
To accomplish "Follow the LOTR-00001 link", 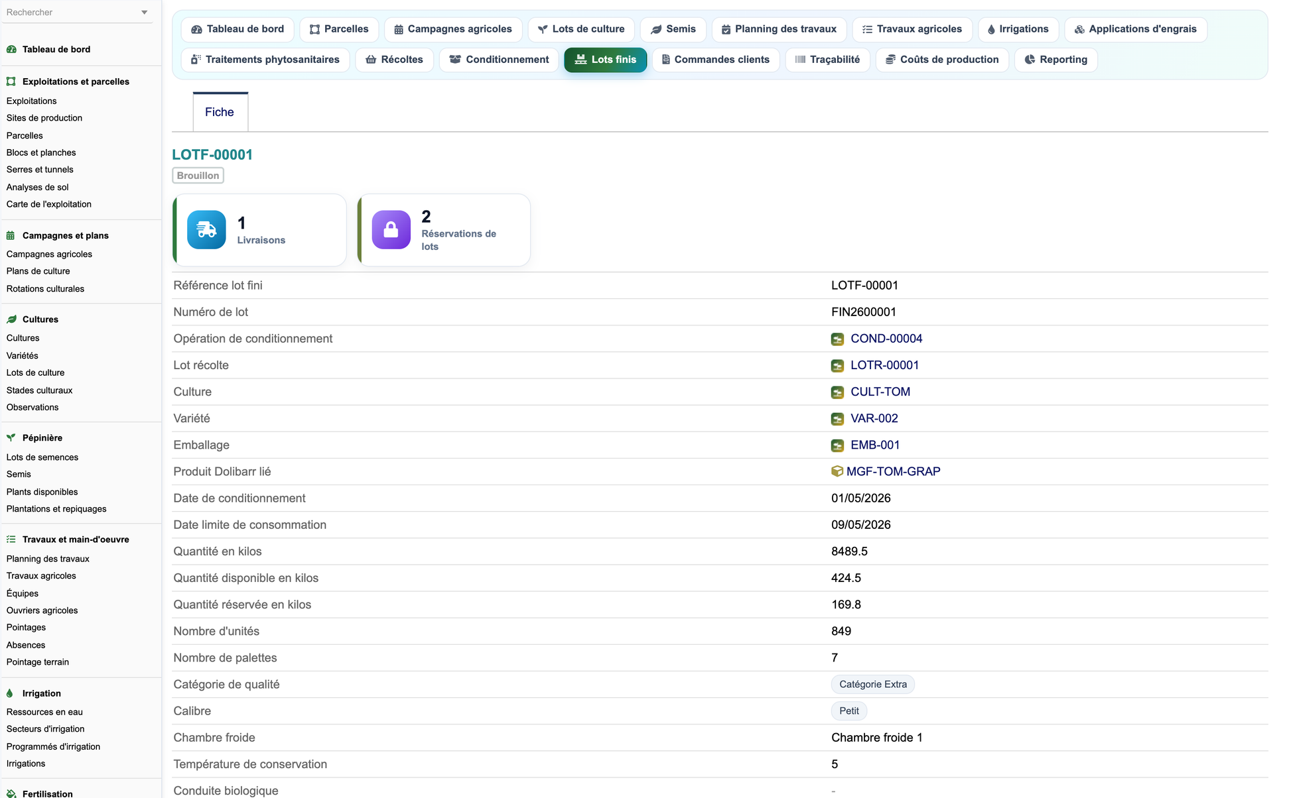I will (884, 365).
